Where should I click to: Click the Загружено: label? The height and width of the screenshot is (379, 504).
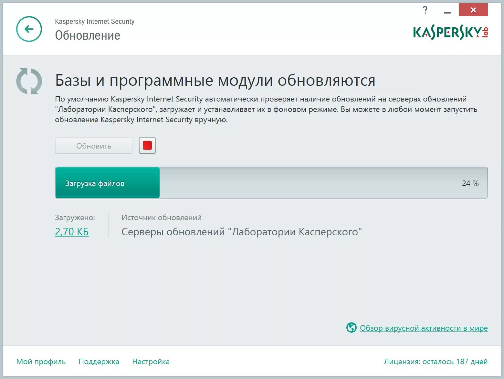click(75, 218)
